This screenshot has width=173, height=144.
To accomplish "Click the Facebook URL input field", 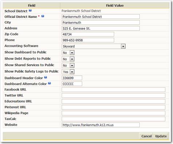I will pos(113,89).
